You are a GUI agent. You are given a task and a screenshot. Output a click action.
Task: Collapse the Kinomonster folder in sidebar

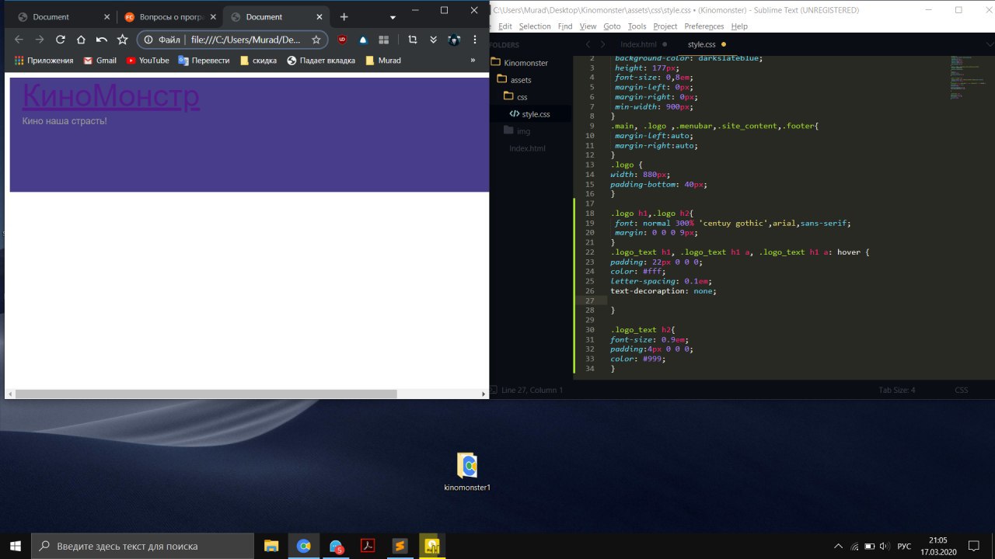[x=519, y=62]
